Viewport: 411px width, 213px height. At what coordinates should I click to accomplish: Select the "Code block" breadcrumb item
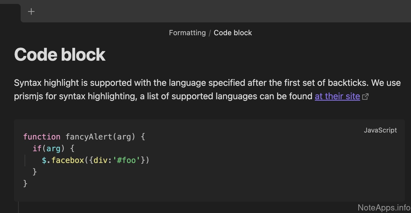[x=233, y=33]
